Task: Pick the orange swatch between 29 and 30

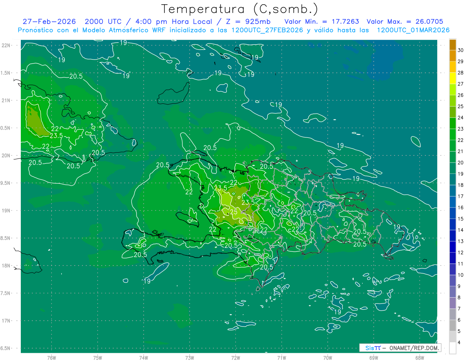Action: click(x=453, y=56)
